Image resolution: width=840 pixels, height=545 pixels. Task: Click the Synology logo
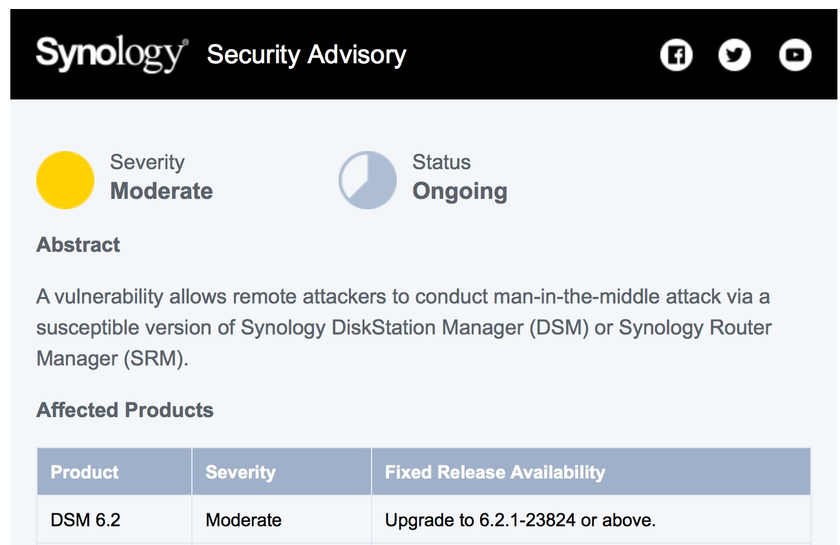(x=111, y=54)
